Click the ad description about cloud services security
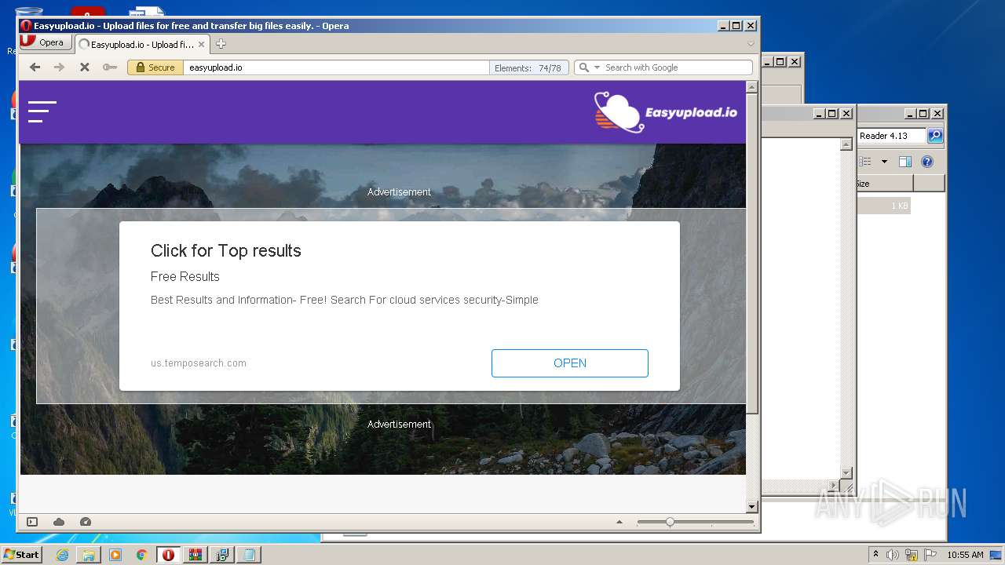The image size is (1005, 565). (345, 300)
